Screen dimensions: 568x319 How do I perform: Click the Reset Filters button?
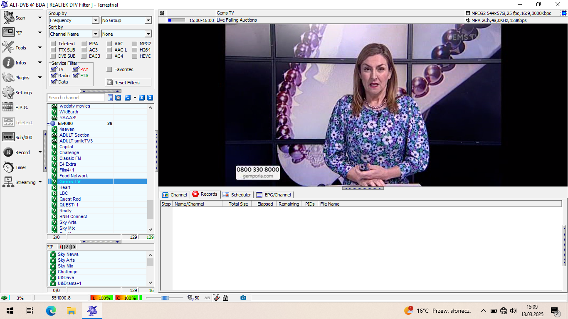pyautogui.click(x=128, y=82)
